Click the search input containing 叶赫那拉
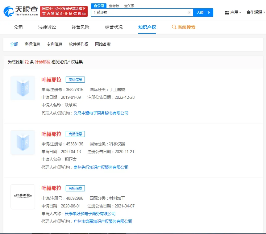The image size is (266, 234). point(139,13)
